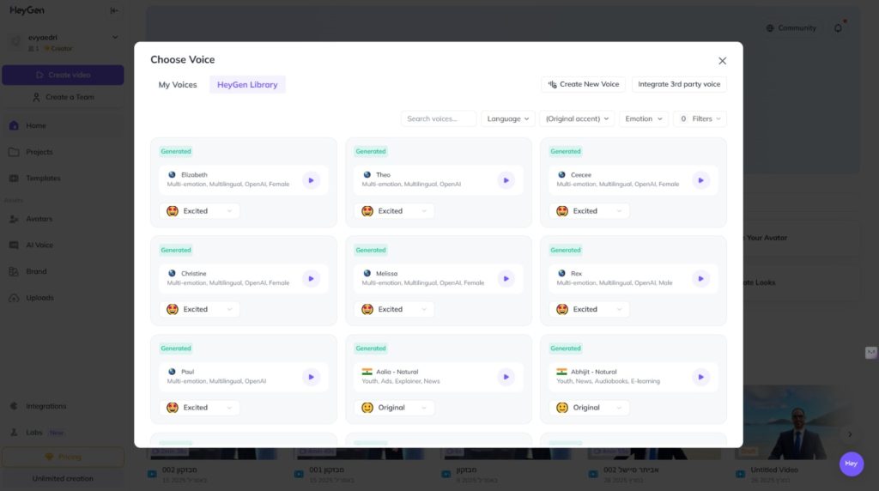
Task: Click the Create video button
Action: [63, 75]
